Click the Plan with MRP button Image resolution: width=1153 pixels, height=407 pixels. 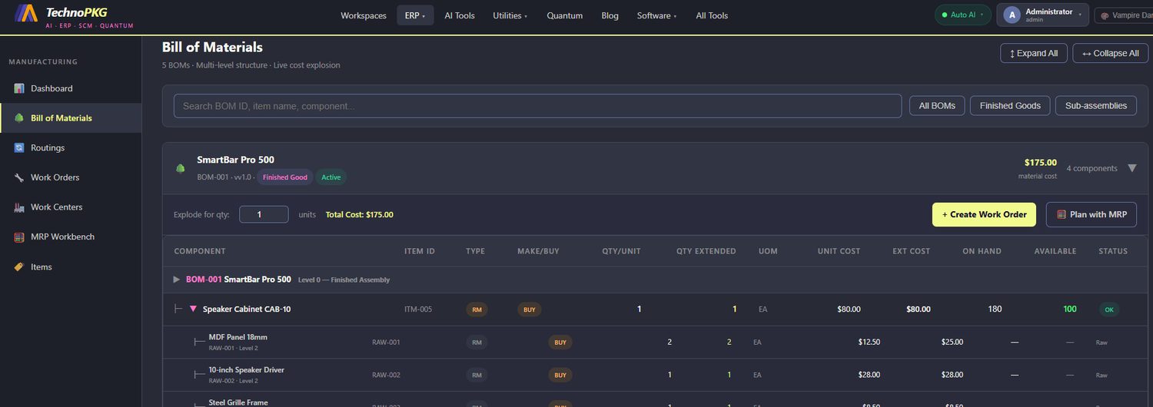[x=1092, y=214]
